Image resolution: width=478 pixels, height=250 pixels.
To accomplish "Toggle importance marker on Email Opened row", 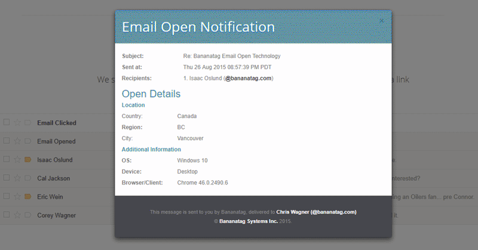I will point(27,141).
